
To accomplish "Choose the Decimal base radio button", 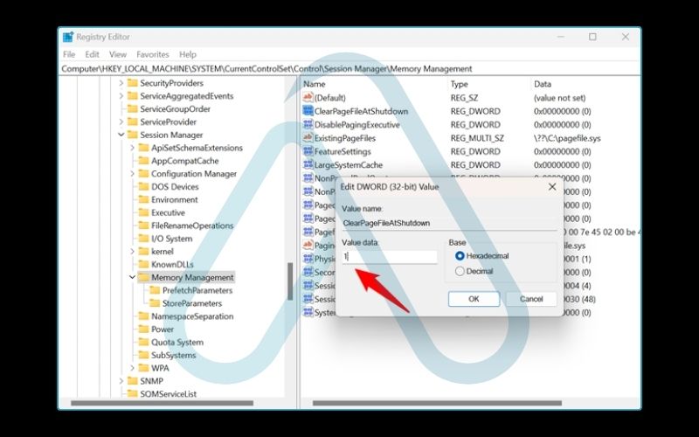I will coord(460,272).
